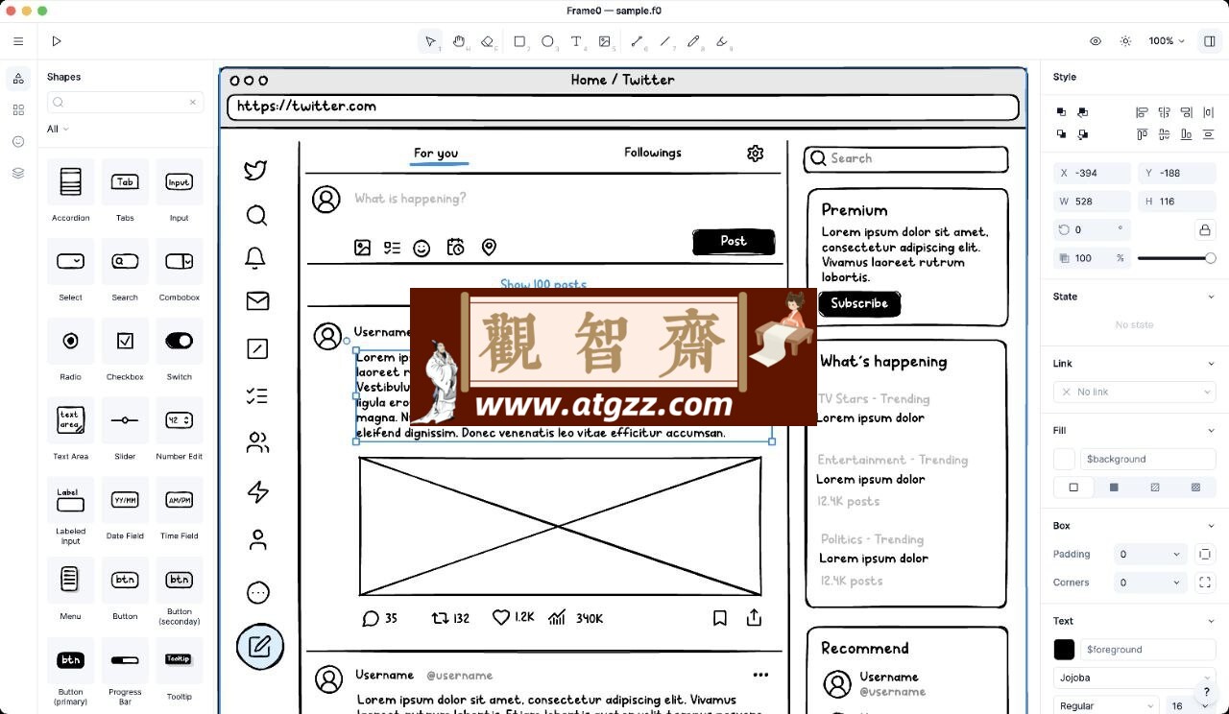1229x714 pixels.
Task: Focus the Shapes search field
Action: (125, 103)
